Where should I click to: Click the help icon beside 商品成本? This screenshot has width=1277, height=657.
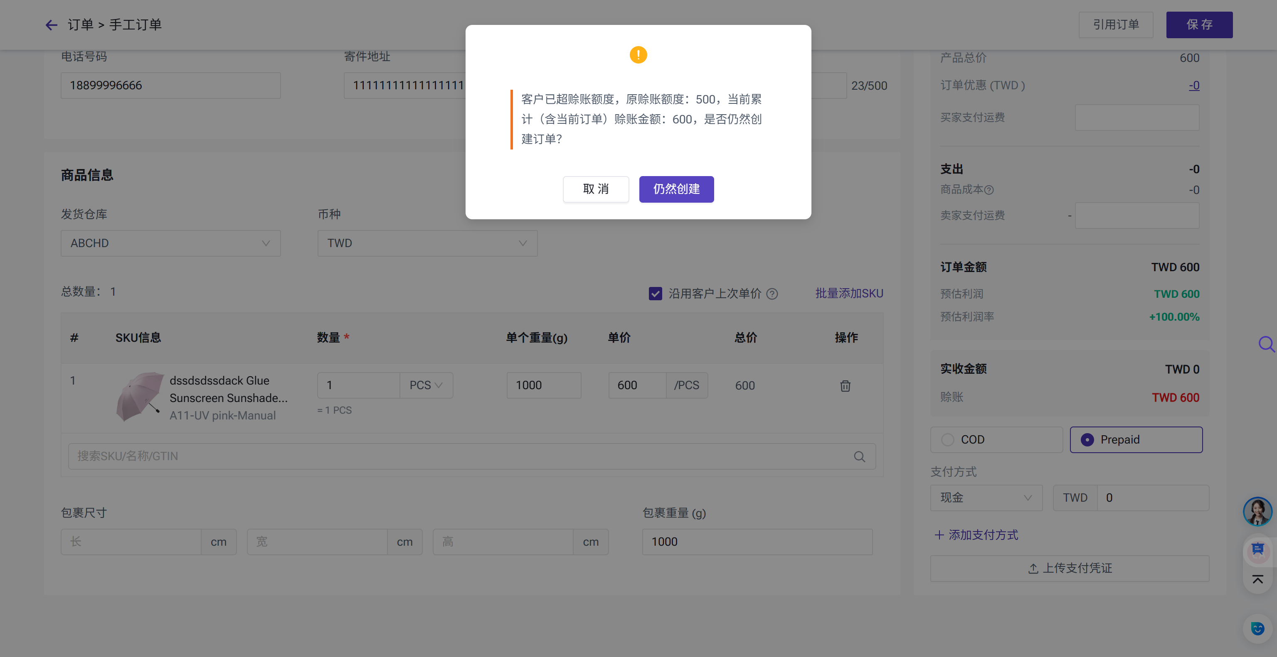989,190
